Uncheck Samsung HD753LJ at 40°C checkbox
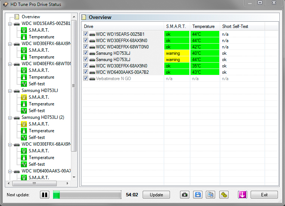The image size is (285, 206). (86, 53)
